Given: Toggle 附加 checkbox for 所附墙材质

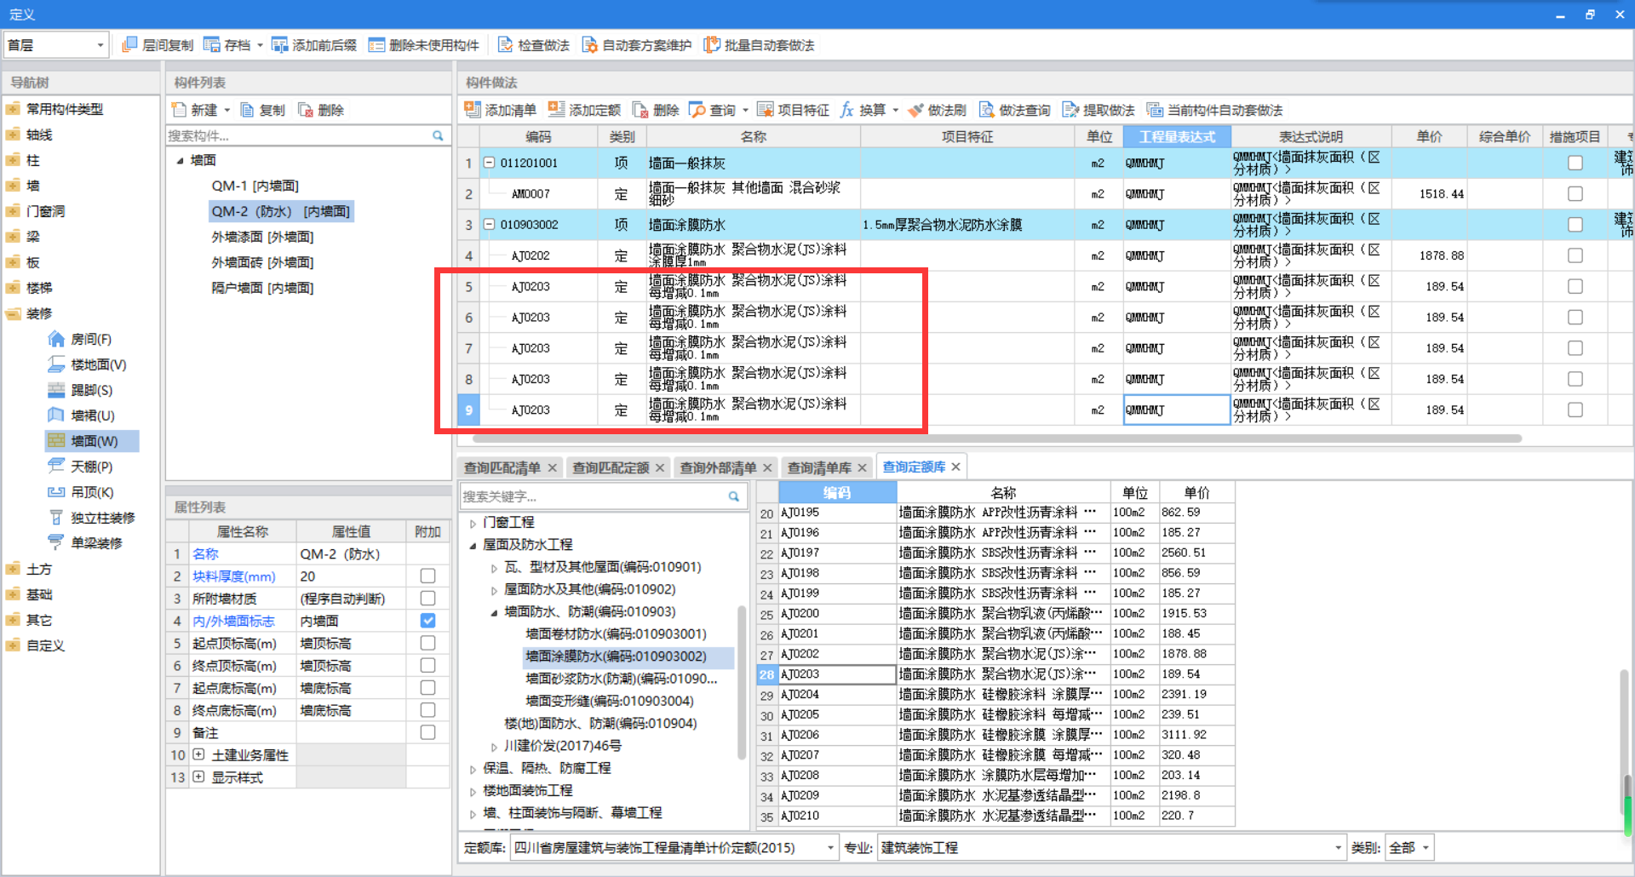Looking at the screenshot, I should click(428, 599).
